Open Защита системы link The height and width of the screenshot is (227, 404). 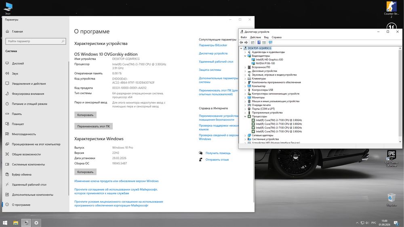coord(210,70)
